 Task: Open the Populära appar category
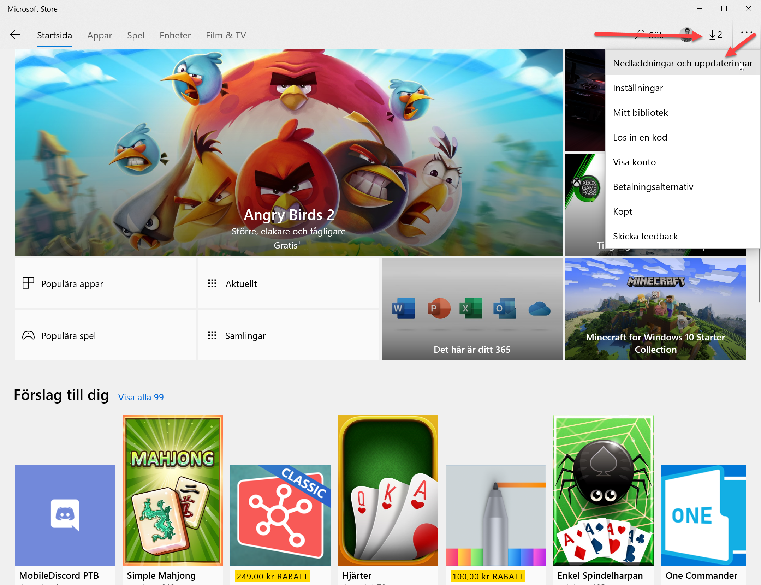(x=105, y=283)
